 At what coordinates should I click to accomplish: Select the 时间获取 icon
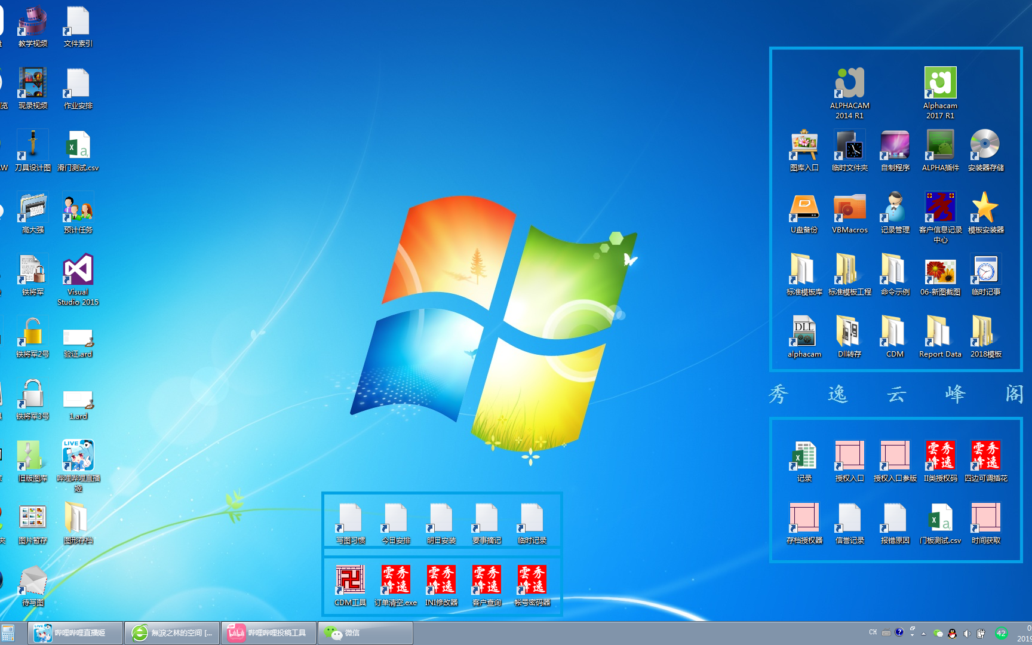pos(985,523)
